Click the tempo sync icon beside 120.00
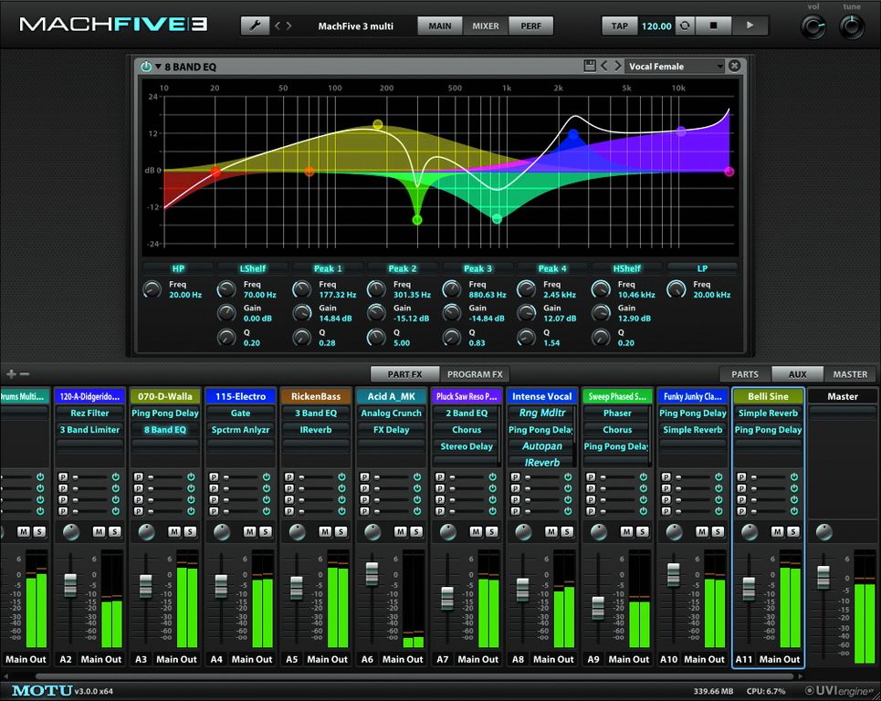The image size is (881, 701). pyautogui.click(x=685, y=26)
